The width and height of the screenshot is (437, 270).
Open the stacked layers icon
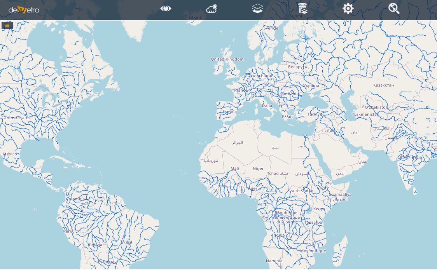pos(257,9)
